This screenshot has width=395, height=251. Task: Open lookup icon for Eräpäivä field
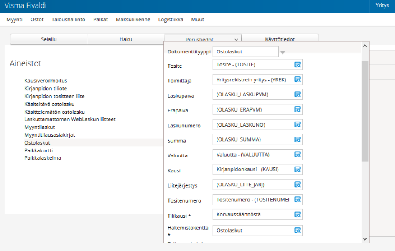pyautogui.click(x=297, y=110)
